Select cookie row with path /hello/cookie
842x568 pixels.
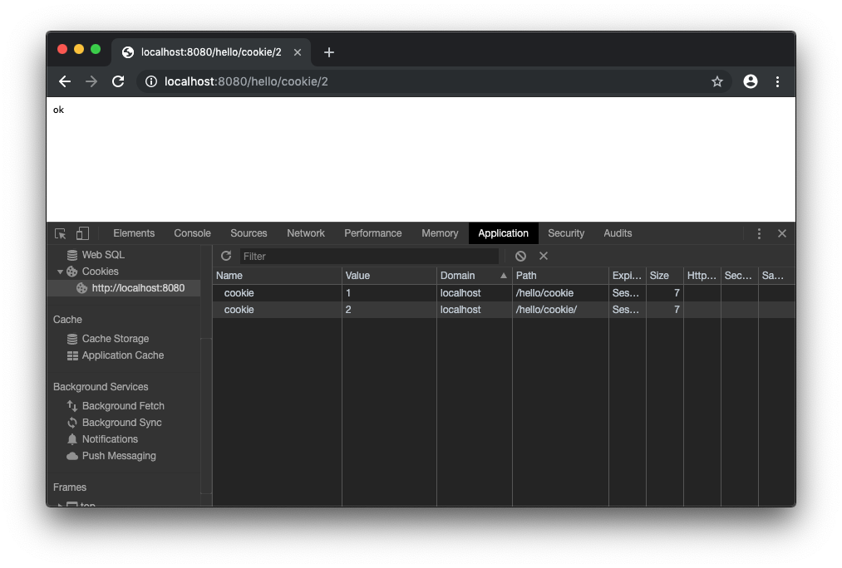coord(504,293)
